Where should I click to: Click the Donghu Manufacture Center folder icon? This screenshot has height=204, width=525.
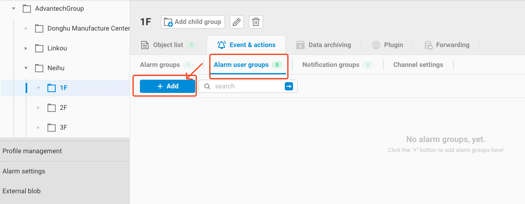coord(39,28)
